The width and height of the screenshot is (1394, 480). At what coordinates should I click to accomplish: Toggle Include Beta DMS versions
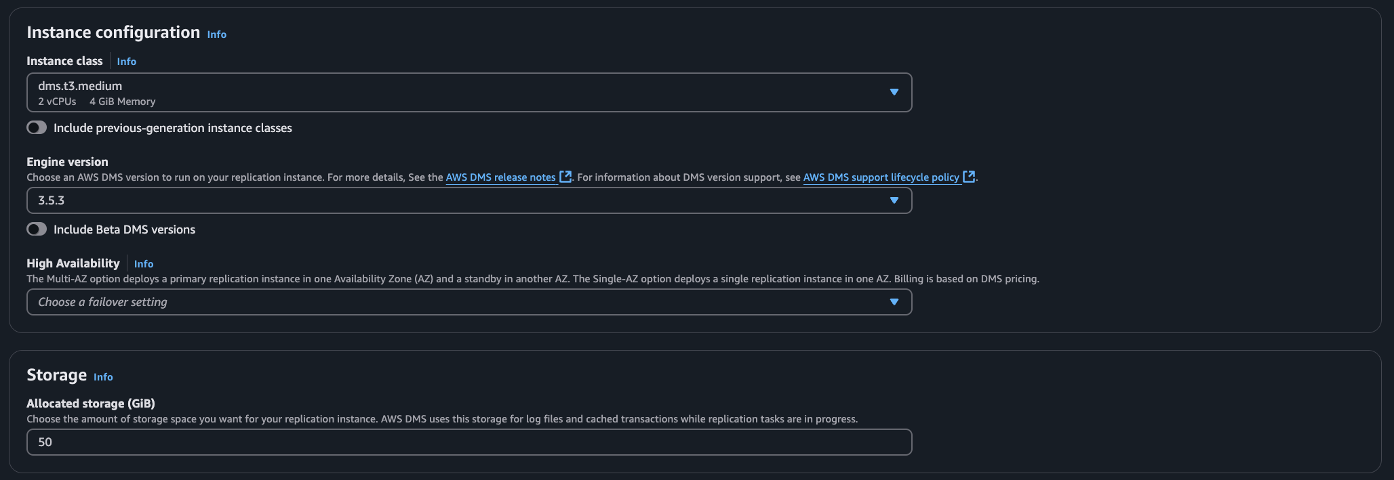click(x=37, y=230)
